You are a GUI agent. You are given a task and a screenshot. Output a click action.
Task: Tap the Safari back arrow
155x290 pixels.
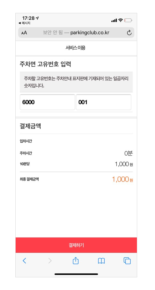[x=24, y=261]
